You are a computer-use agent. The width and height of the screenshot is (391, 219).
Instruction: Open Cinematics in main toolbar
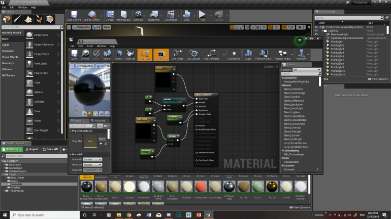(171, 16)
